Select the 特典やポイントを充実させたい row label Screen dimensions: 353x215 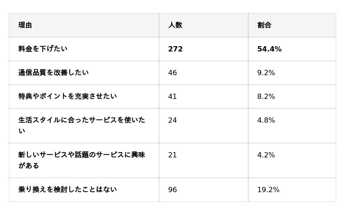pyautogui.click(x=68, y=96)
